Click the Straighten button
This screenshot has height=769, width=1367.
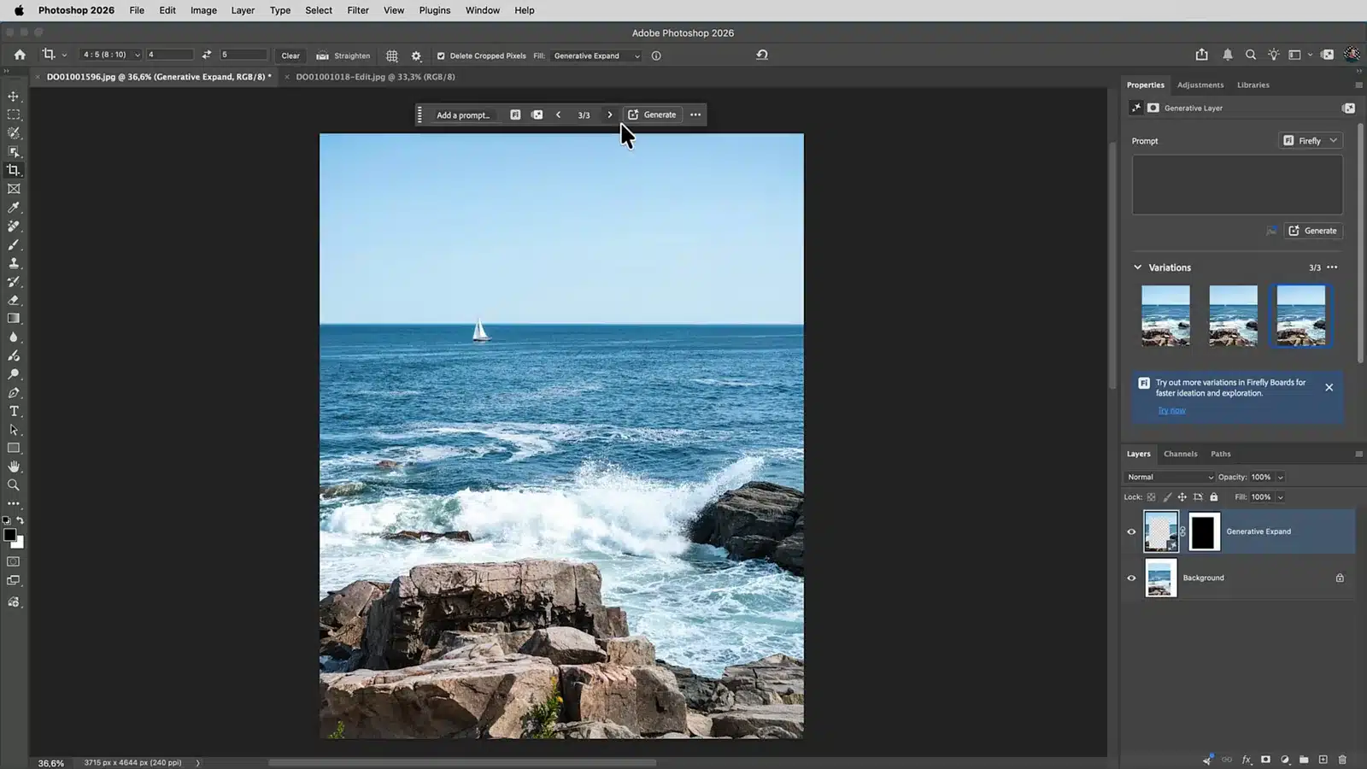coord(343,56)
